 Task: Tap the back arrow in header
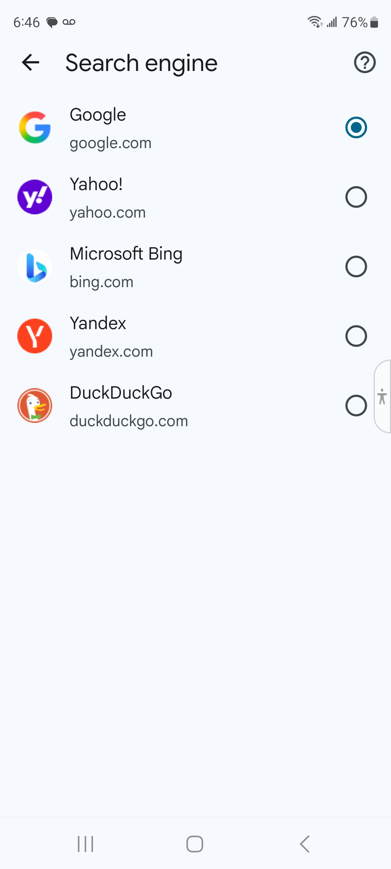tap(30, 63)
